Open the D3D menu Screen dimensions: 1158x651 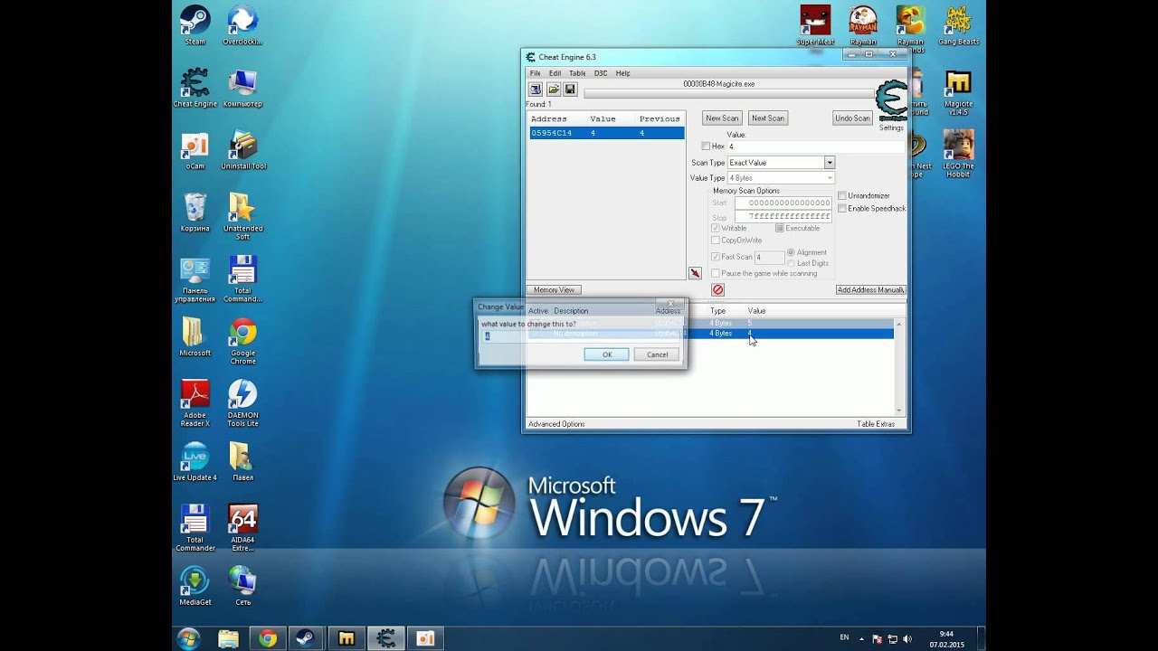pyautogui.click(x=601, y=73)
